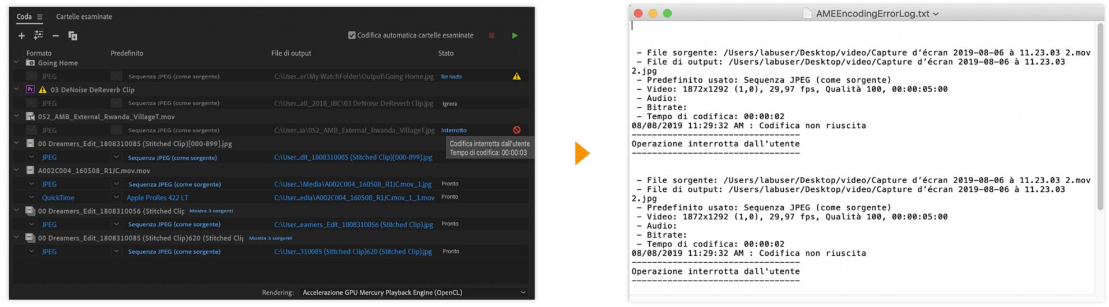Collapse the Going Home queue item
This screenshot has height=307, width=1109.
coord(16,62)
